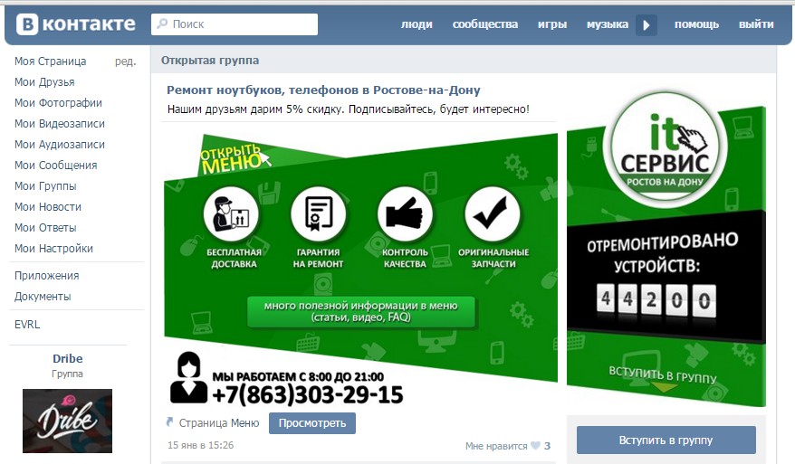
Task: Click the music play button in header
Action: click(x=646, y=24)
